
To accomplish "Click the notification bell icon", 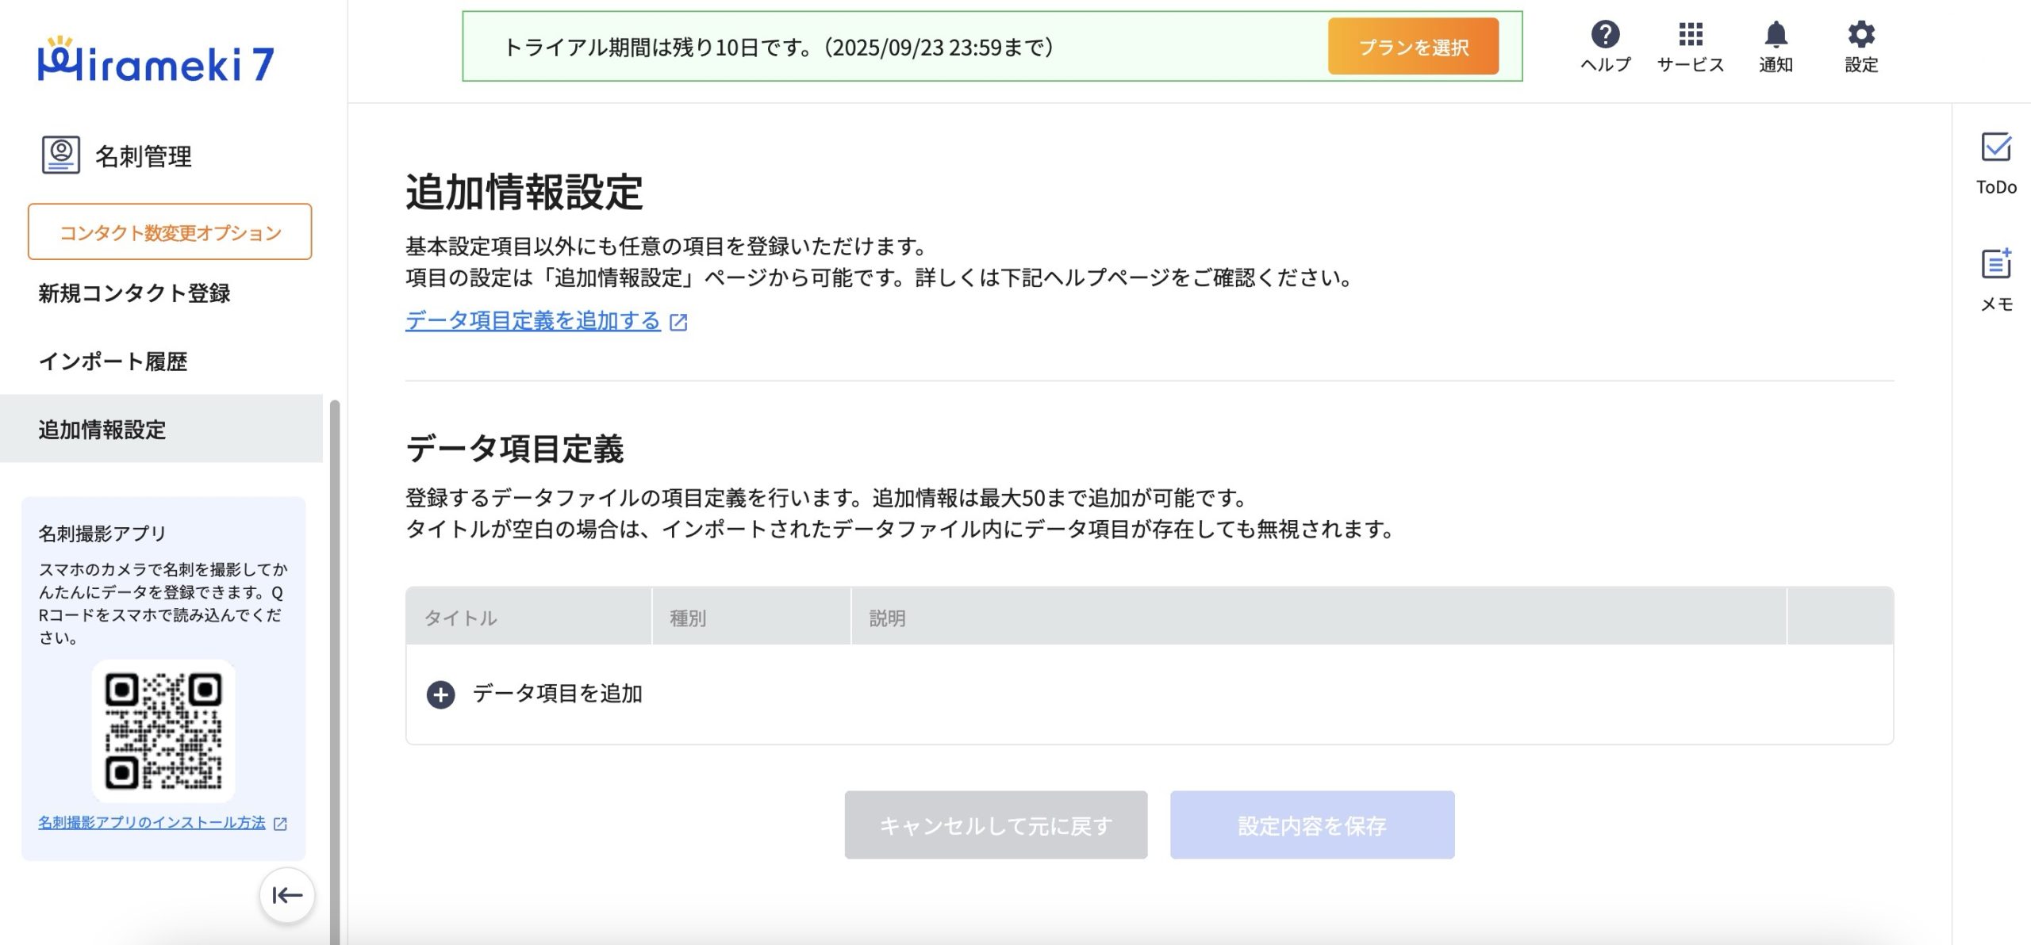I will [x=1776, y=35].
